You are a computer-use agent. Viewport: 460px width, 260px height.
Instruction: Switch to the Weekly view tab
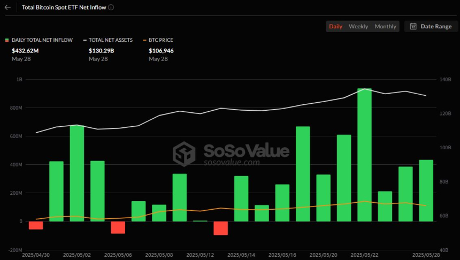(358, 26)
